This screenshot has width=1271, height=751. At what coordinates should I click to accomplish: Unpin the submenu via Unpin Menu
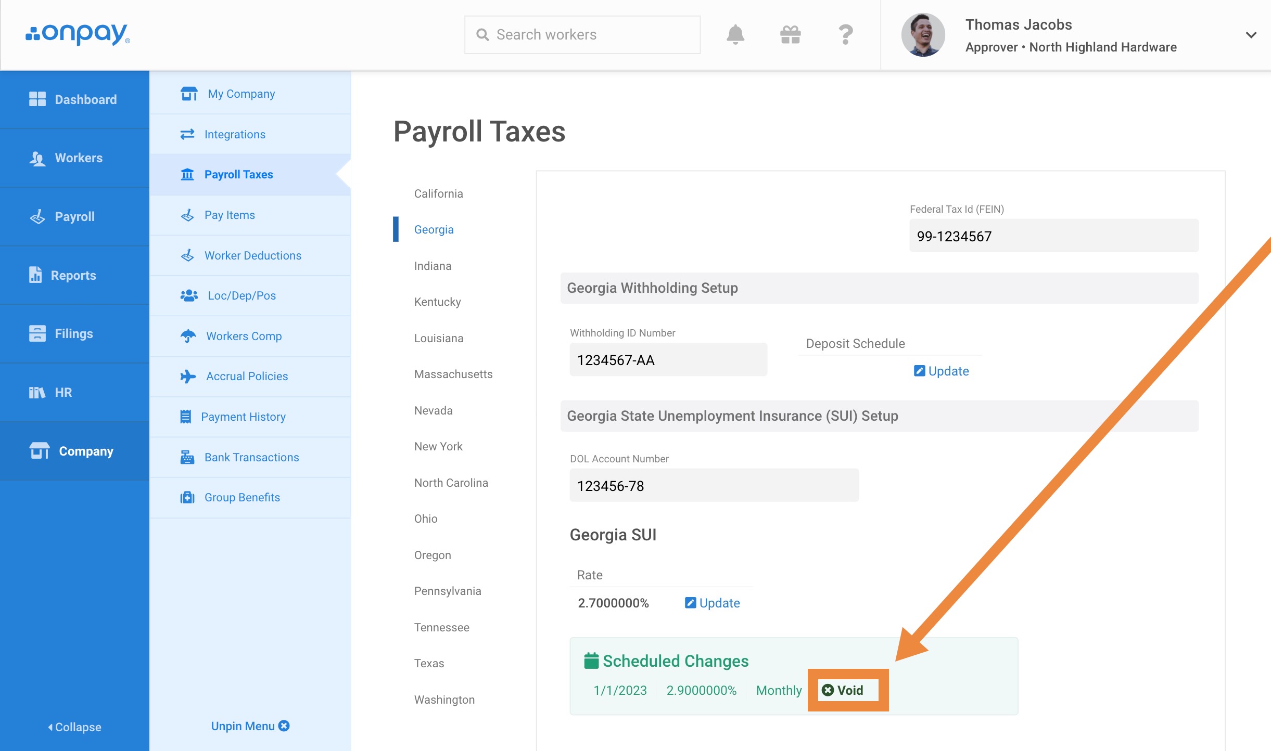click(250, 726)
